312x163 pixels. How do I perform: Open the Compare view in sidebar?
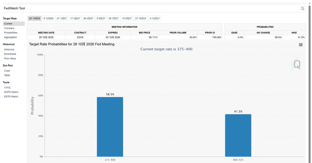9,28
